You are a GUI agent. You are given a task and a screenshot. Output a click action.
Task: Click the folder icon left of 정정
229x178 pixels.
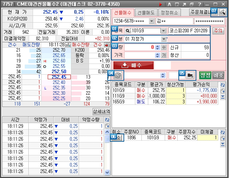190,75
